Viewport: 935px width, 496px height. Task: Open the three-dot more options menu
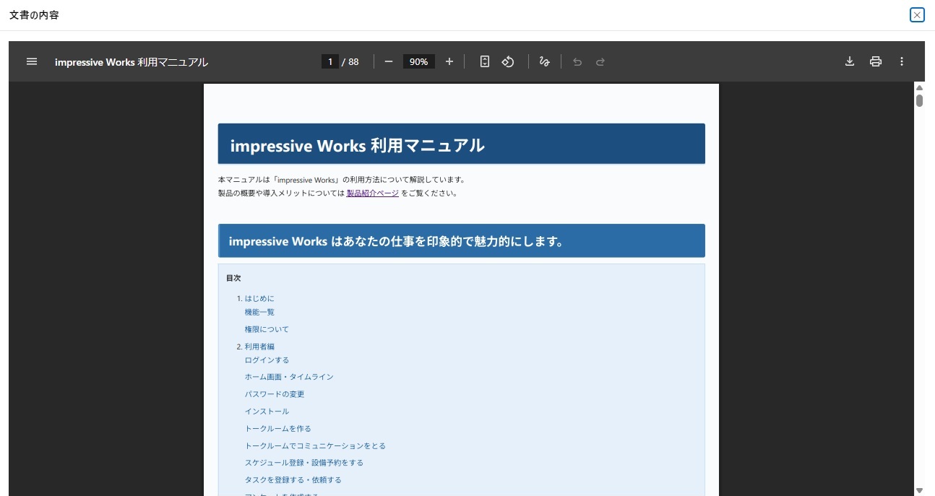pyautogui.click(x=902, y=61)
